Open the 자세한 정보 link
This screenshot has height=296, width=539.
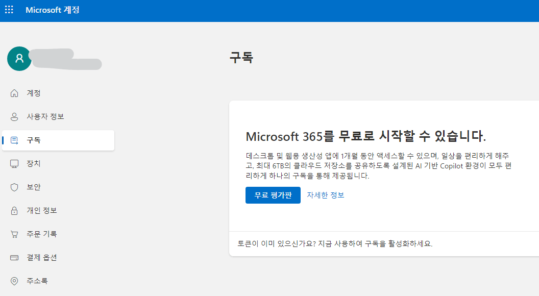[325, 195]
